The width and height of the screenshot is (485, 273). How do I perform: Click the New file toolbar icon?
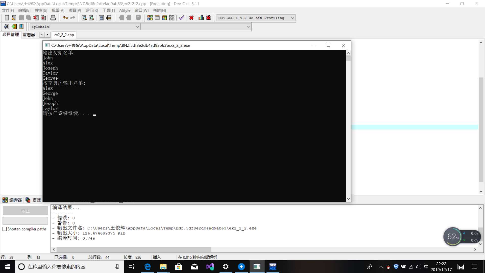point(7,18)
